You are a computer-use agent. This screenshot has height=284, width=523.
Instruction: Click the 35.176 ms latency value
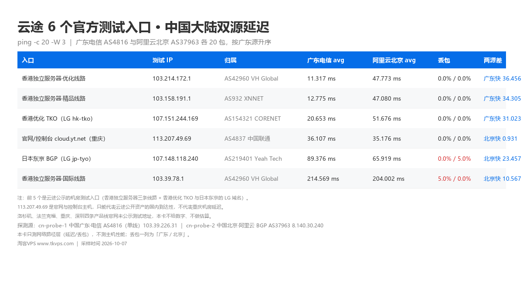(387, 139)
